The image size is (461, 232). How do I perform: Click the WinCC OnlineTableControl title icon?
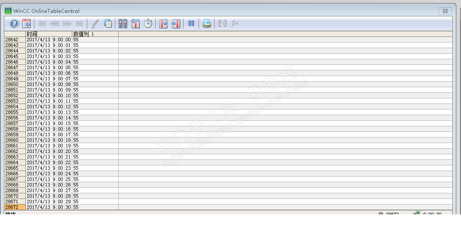click(x=8, y=11)
